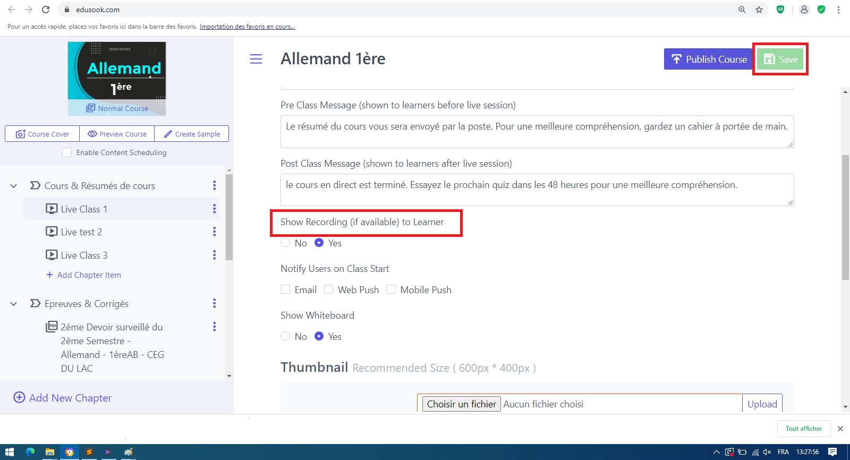850x460 pixels.
Task: Tick the Mobile Push checkbox
Action: [391, 289]
